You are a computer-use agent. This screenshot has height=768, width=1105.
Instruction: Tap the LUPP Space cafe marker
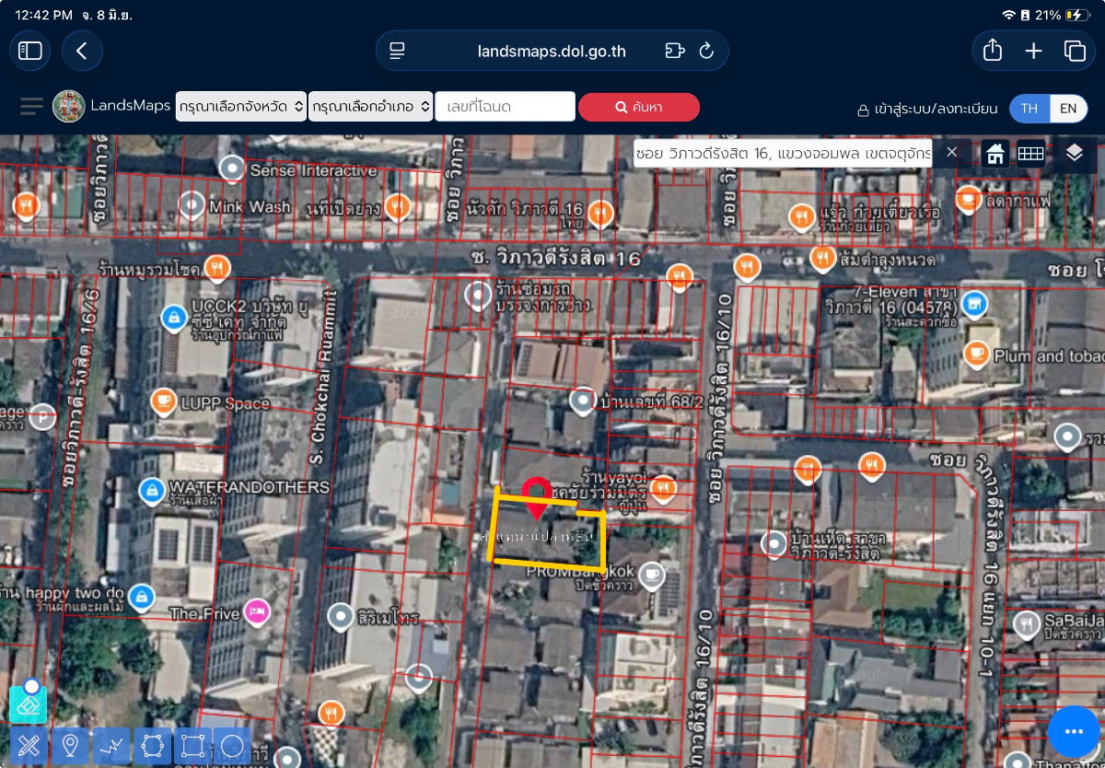(163, 401)
